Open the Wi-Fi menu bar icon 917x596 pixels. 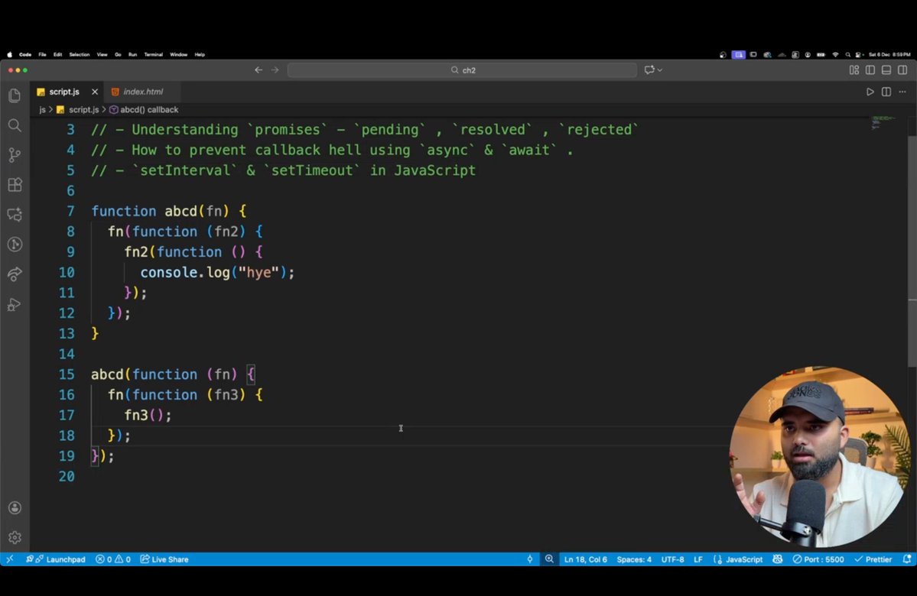(x=835, y=54)
